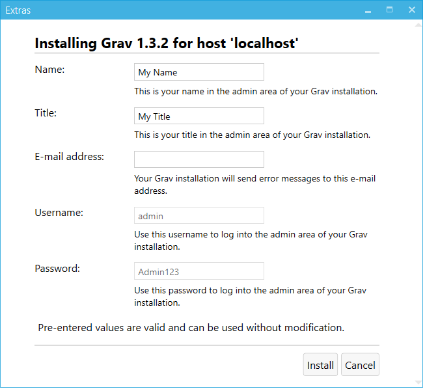Image resolution: width=425 pixels, height=389 pixels.
Task: Click the 'Title:' label
Action: coord(46,113)
